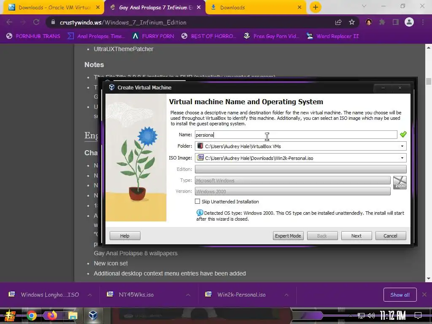
Task: Expand the ISO Image dropdown
Action: (x=402, y=158)
